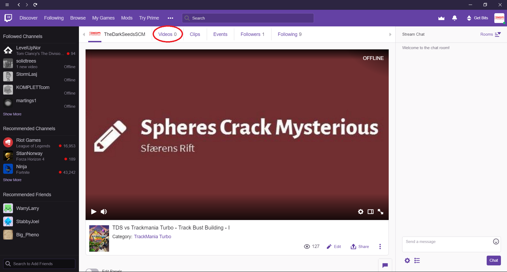
Task: Click the StabbyJoel friend avatar
Action: click(8, 222)
